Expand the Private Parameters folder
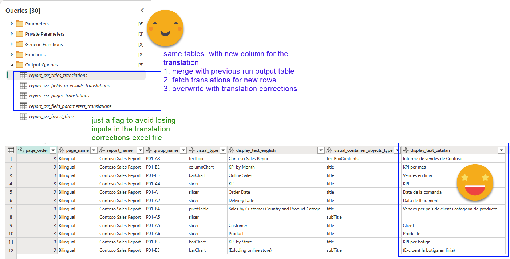510x259 pixels. pos(12,34)
